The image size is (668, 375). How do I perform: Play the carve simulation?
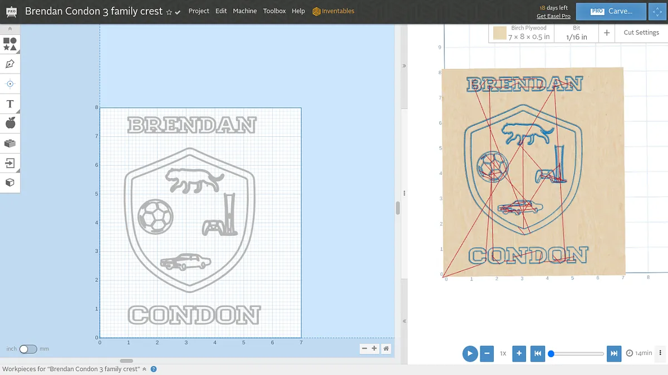pyautogui.click(x=470, y=353)
